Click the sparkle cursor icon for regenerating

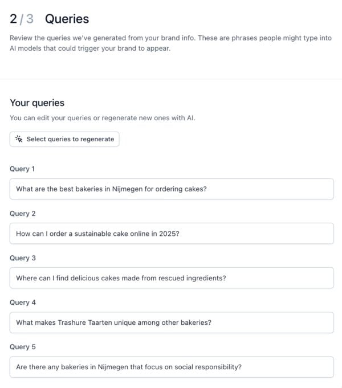point(19,139)
